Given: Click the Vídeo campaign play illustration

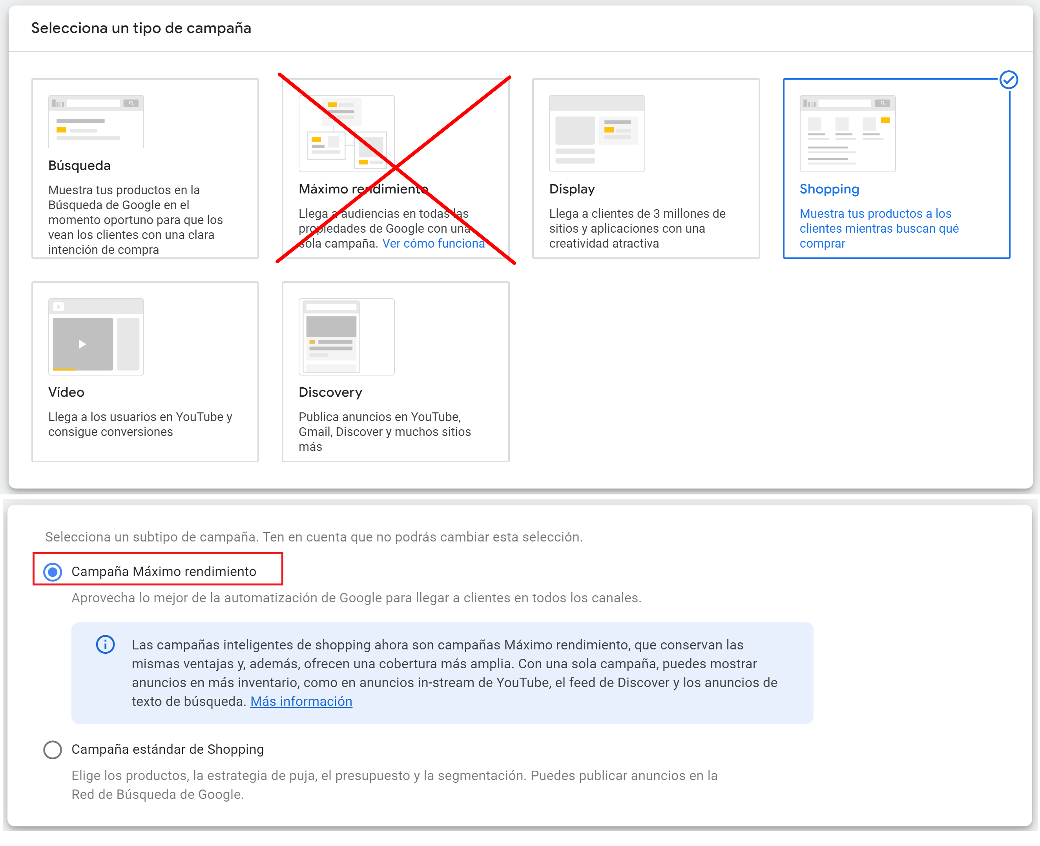Looking at the screenshot, I should tap(96, 337).
